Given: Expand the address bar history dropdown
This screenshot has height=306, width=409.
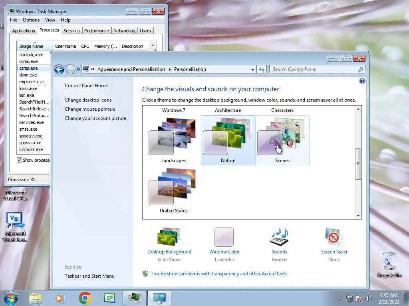Looking at the screenshot, I should [x=252, y=69].
